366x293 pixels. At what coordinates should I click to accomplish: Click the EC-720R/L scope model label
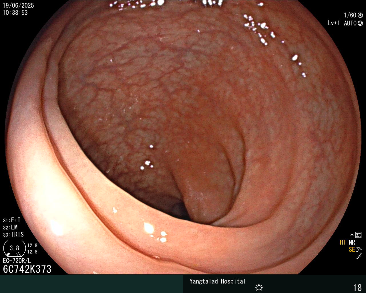[17, 261]
